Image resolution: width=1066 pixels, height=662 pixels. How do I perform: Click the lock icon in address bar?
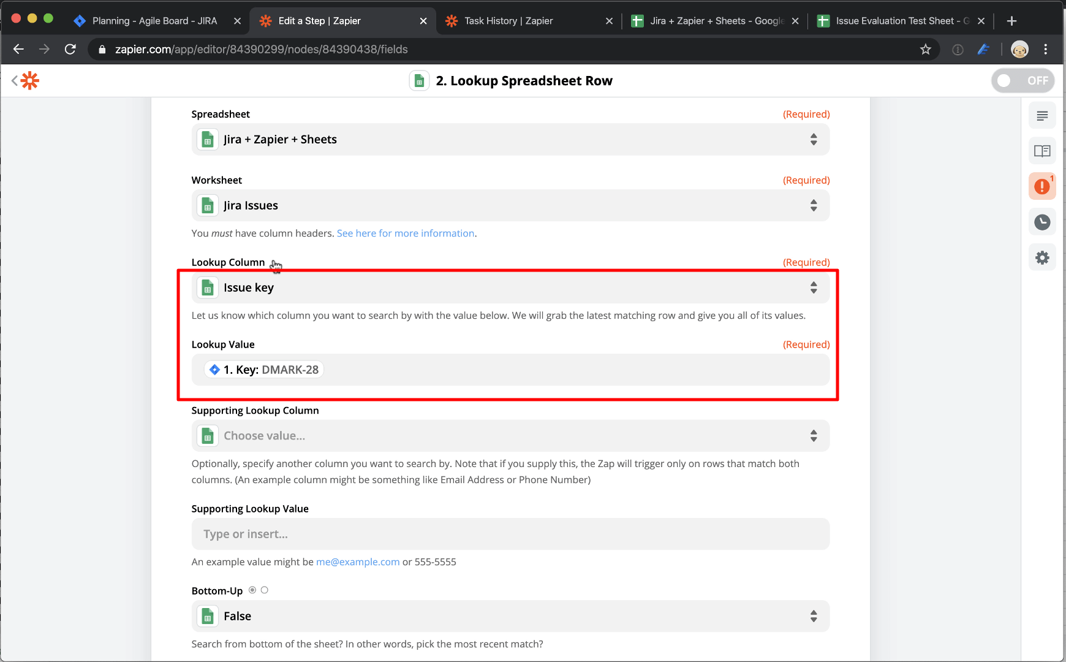102,50
